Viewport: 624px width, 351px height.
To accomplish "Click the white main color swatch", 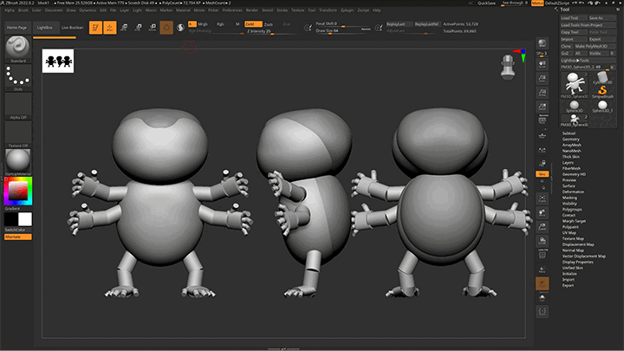I will (24, 219).
